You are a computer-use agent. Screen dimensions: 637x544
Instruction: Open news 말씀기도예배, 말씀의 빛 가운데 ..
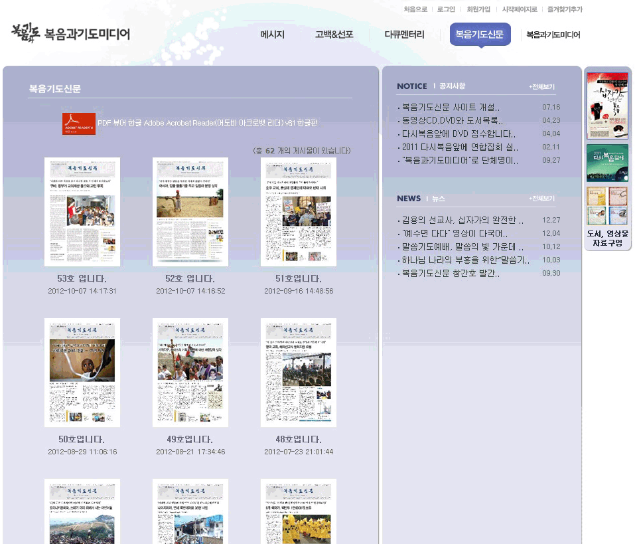[x=462, y=246]
